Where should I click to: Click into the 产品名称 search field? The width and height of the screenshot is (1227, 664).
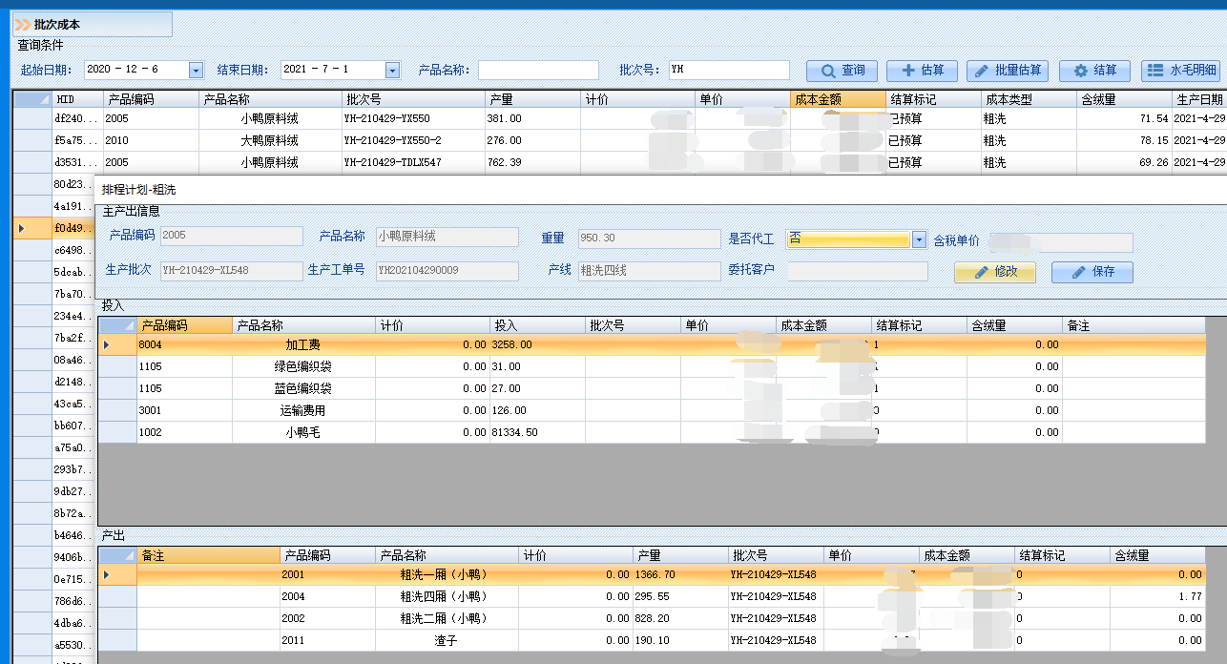click(538, 71)
